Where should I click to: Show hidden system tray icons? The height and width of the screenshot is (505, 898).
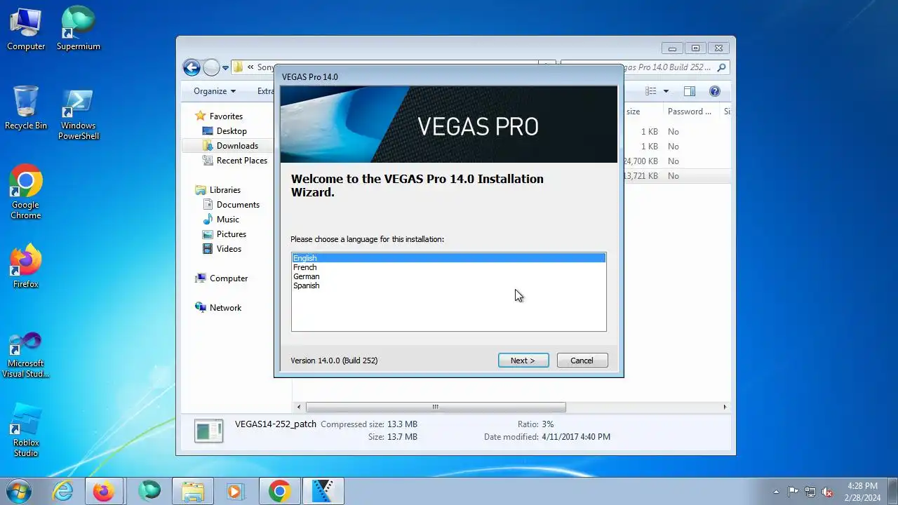pyautogui.click(x=776, y=492)
